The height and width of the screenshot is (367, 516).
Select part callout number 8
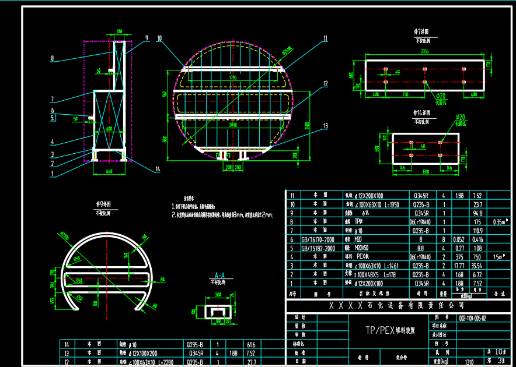coord(52,58)
